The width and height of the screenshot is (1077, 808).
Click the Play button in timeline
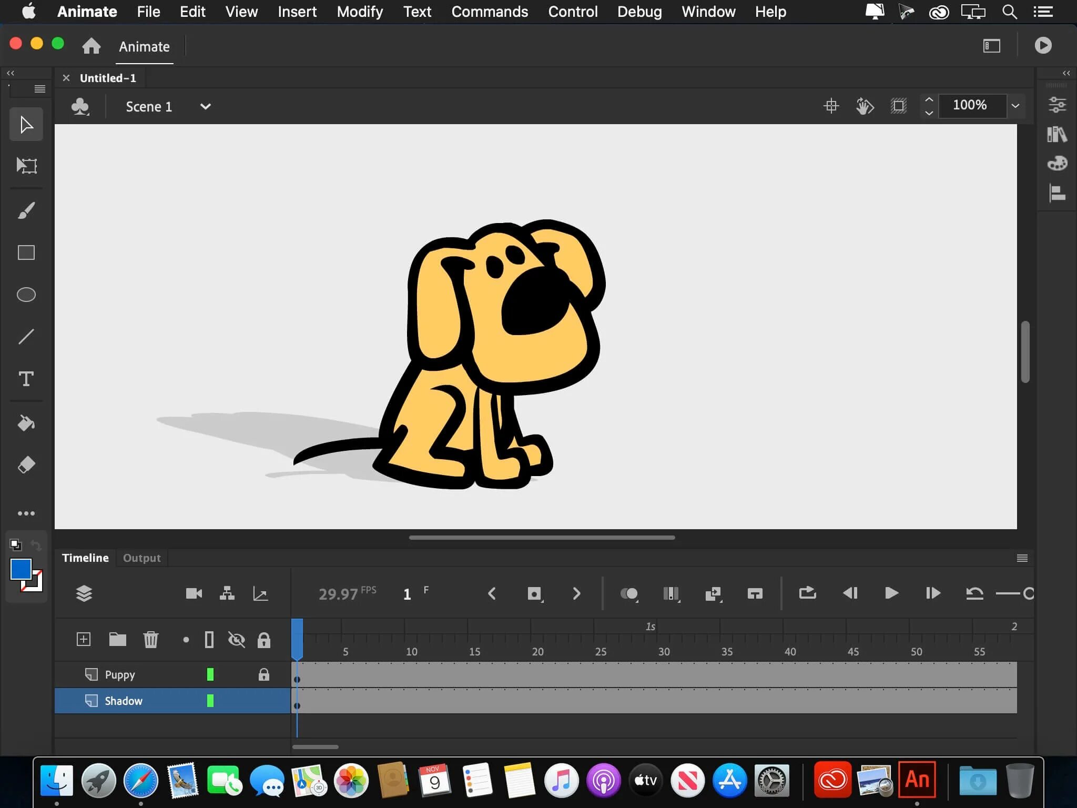(x=891, y=593)
